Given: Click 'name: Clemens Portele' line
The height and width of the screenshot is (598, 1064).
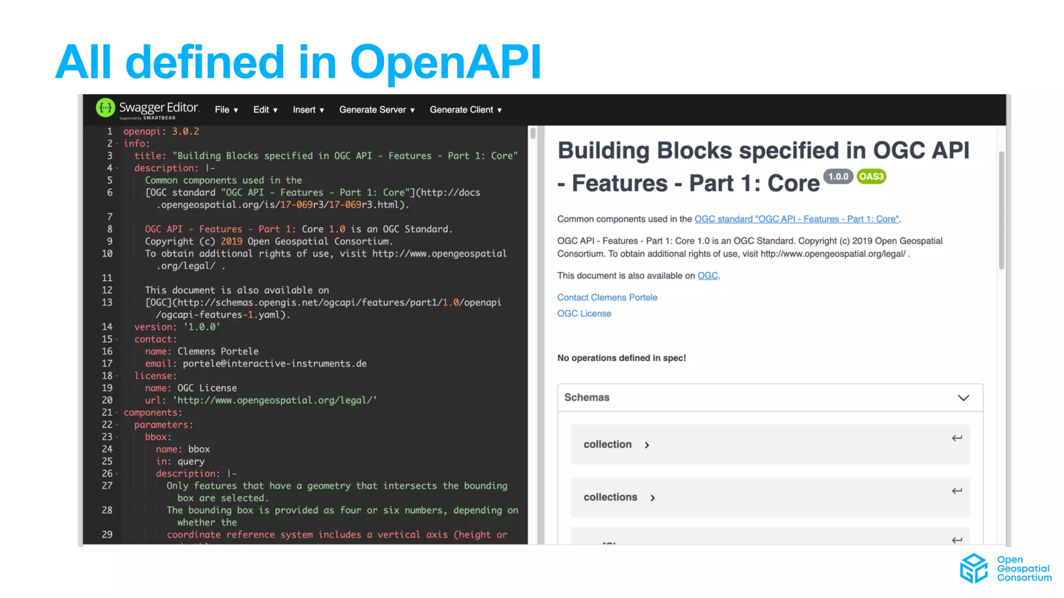Looking at the screenshot, I should point(202,351).
